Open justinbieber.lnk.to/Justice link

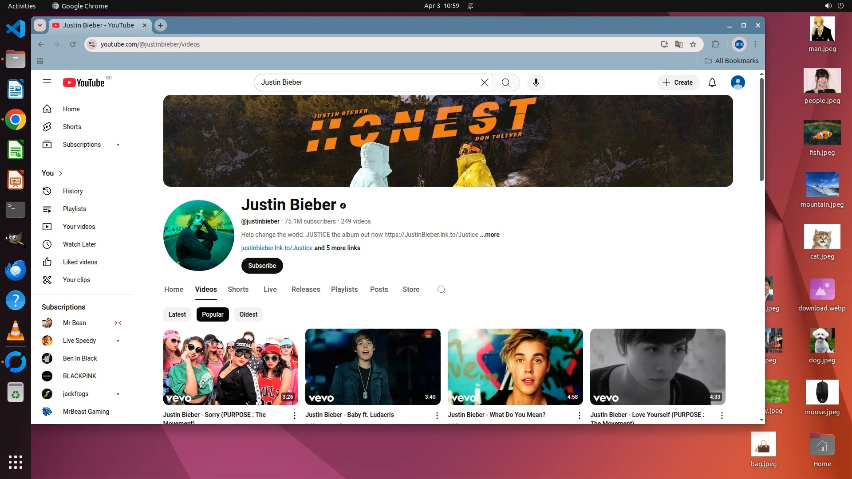point(276,248)
